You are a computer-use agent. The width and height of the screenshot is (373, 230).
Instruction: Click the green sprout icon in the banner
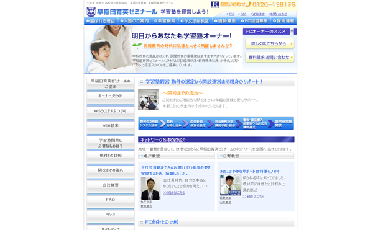[137, 45]
